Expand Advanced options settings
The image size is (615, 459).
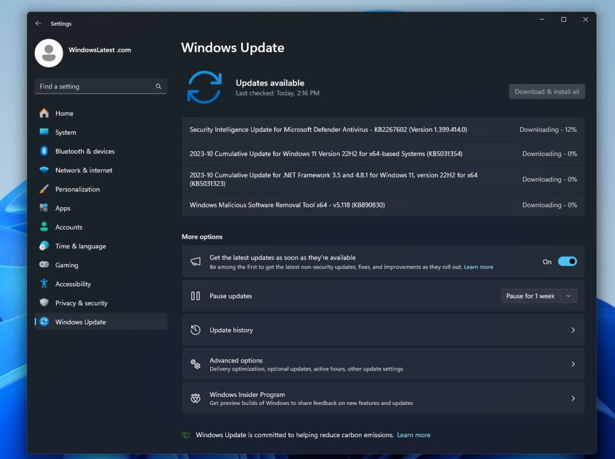[384, 364]
